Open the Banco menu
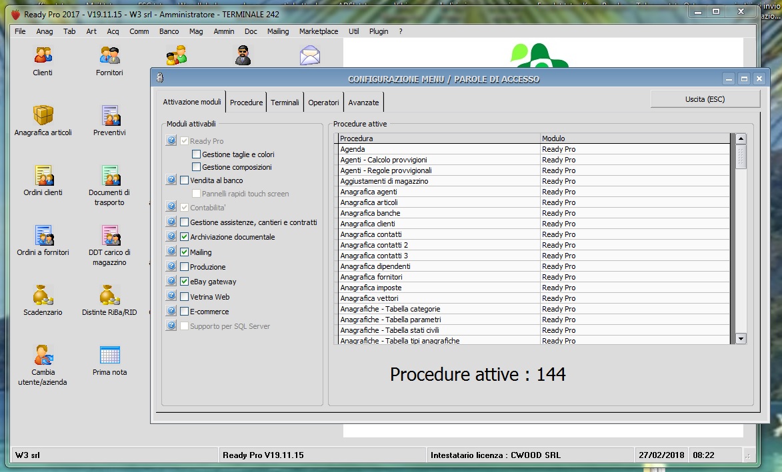 click(169, 31)
